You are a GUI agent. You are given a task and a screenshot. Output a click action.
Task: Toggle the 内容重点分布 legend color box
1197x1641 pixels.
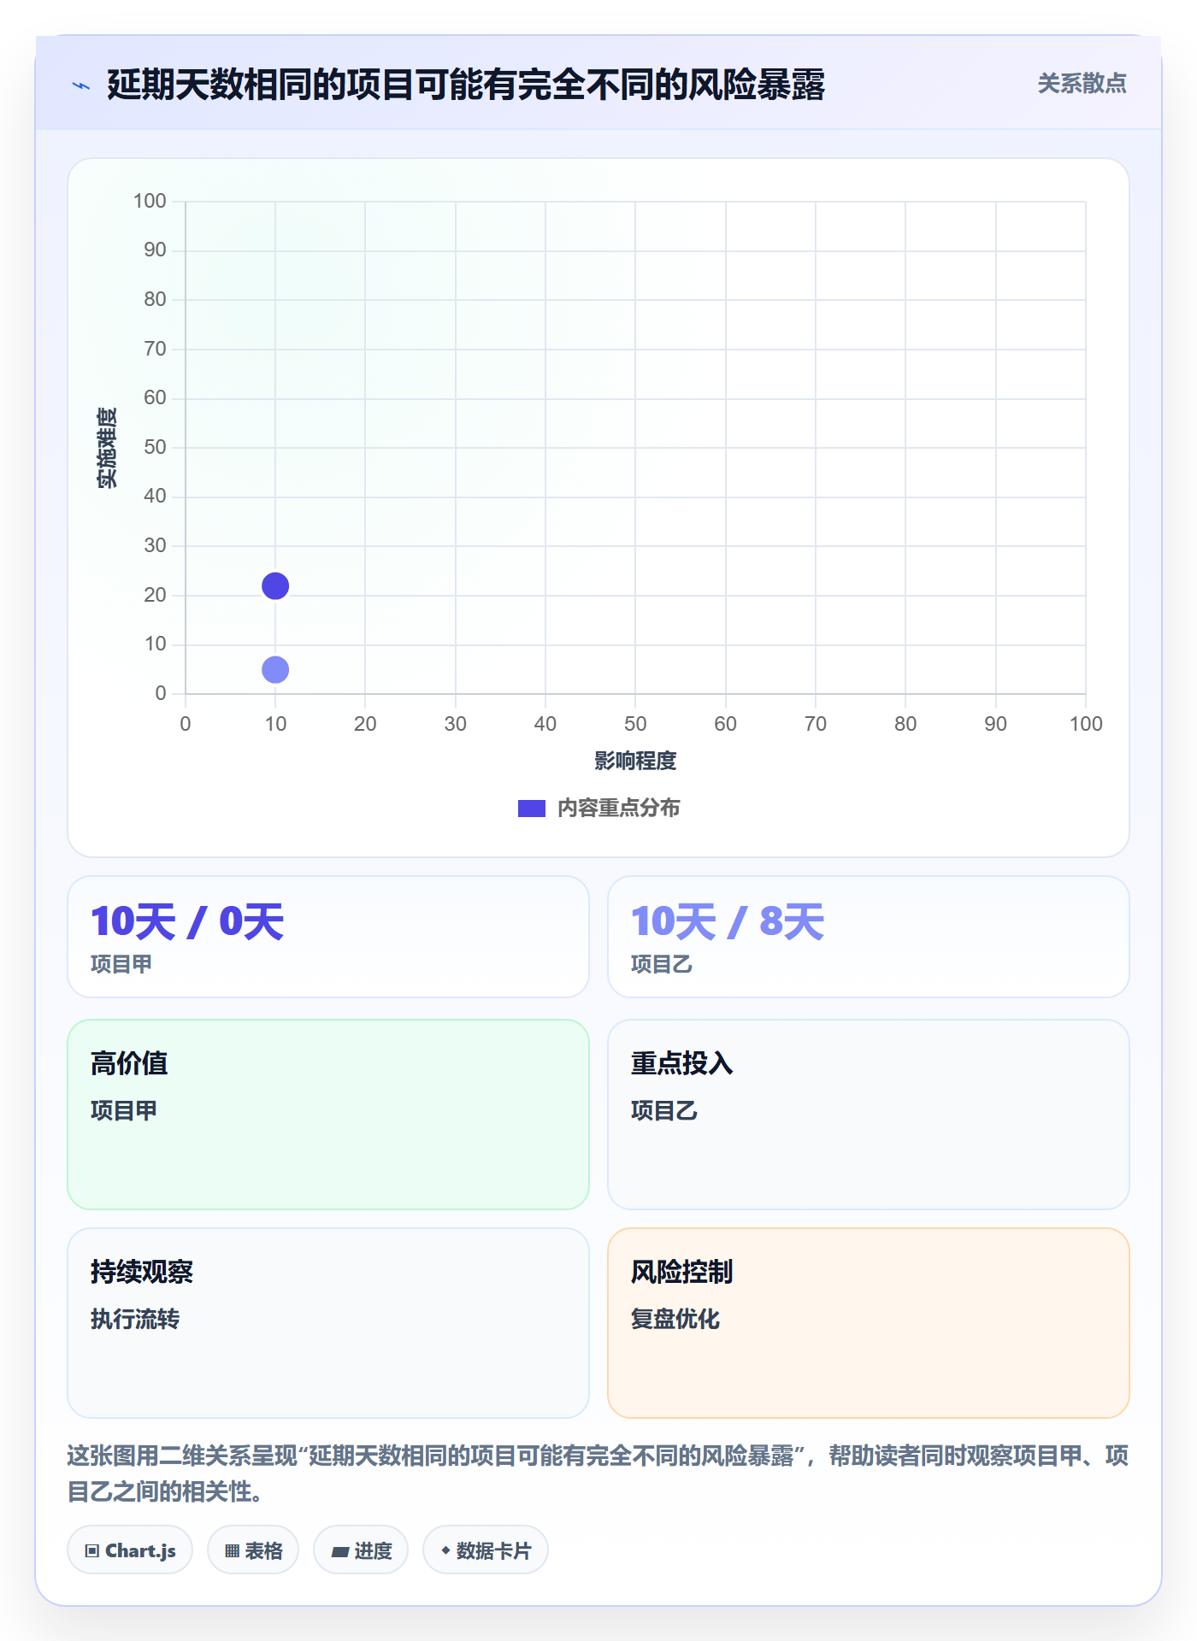(532, 809)
